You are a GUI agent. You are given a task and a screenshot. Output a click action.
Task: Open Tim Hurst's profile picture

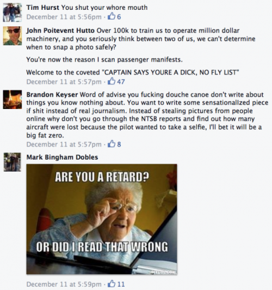click(x=13, y=13)
